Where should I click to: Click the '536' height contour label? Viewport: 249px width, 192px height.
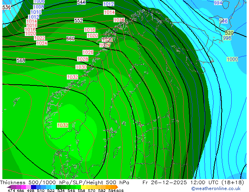pos(7,7)
